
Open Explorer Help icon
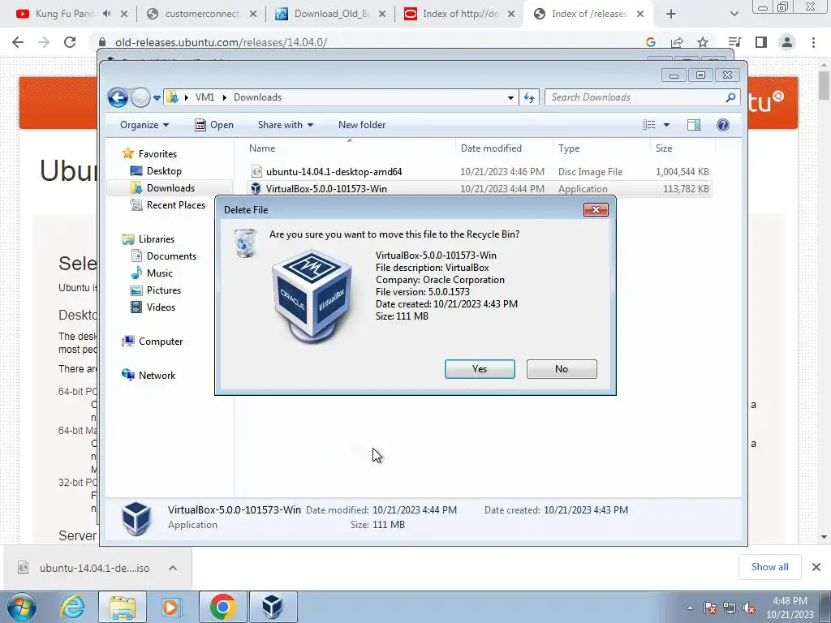coord(723,125)
